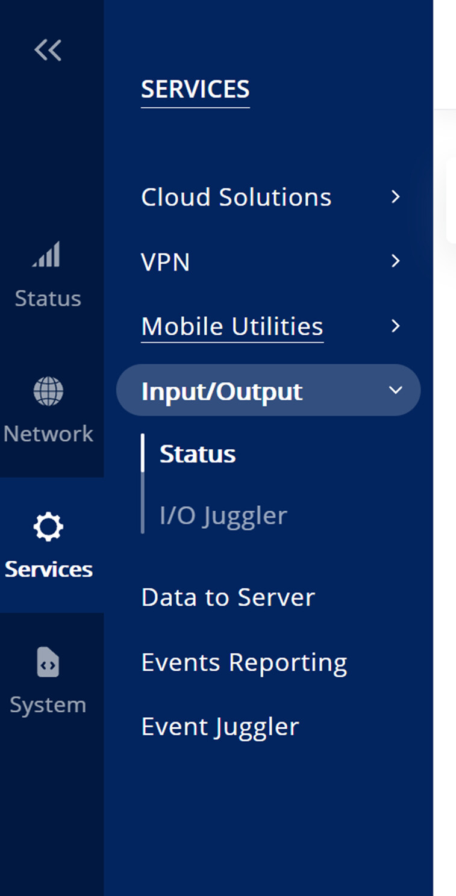Select the Input/Output menu entry
Screen dimensions: 456x896
click(x=268, y=390)
